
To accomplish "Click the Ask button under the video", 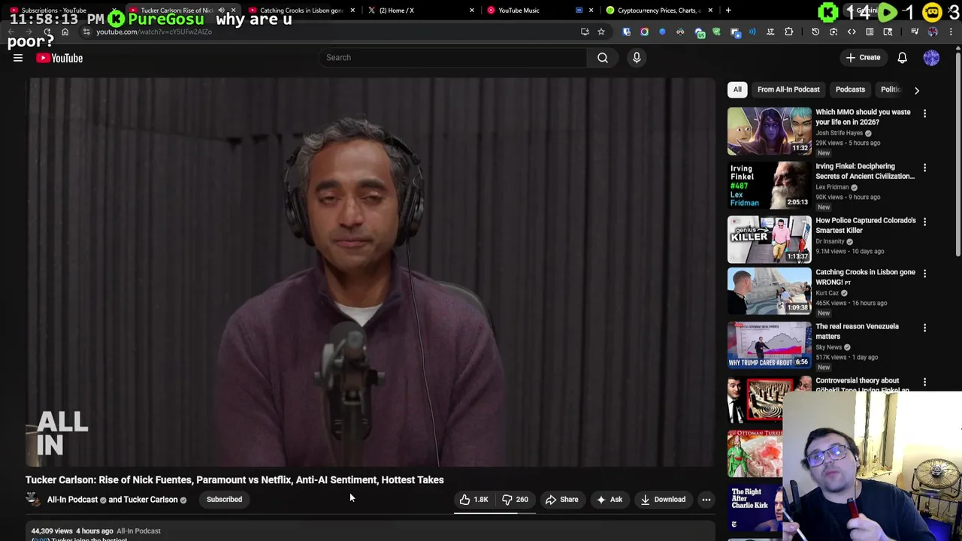I will (610, 499).
